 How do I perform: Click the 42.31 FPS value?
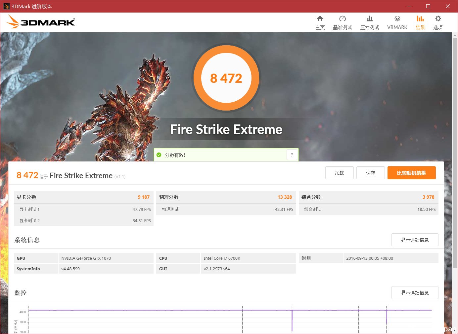point(284,209)
